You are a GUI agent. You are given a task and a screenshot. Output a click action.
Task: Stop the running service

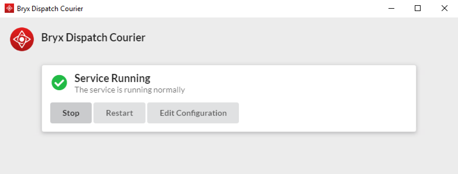click(x=71, y=113)
